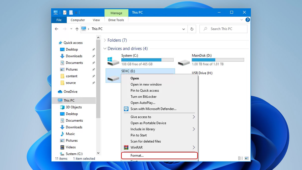302x170 pixels.
Task: Select the USB Drive (H:) label
Action: click(x=202, y=73)
